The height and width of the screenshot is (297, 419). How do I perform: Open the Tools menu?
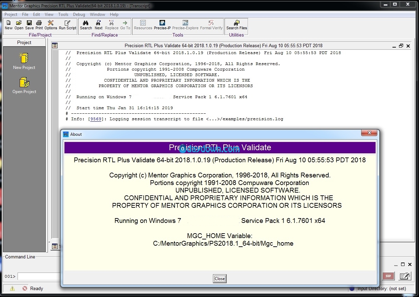coord(63,14)
